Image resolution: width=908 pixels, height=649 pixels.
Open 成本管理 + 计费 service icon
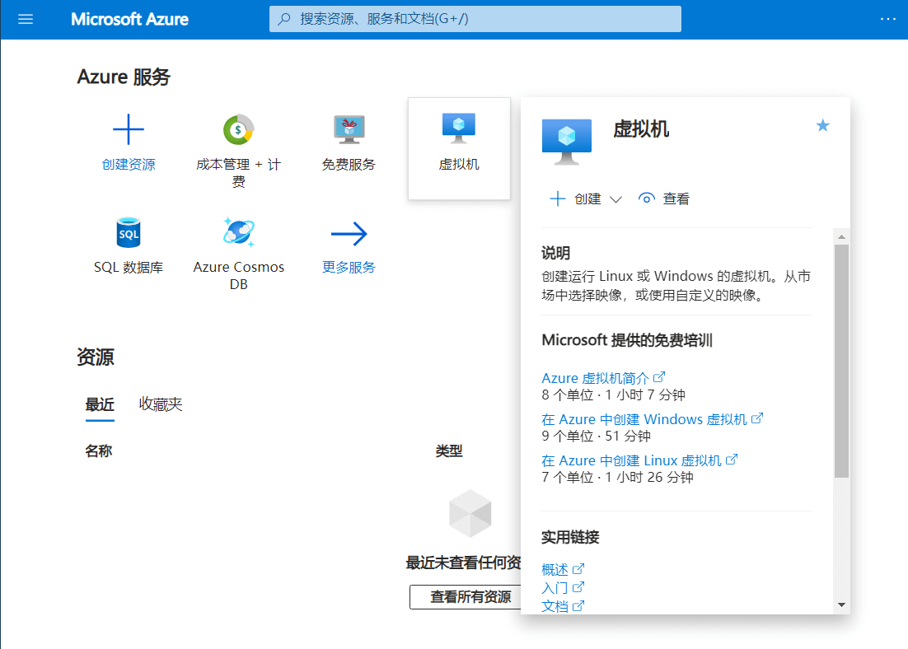coord(239,129)
